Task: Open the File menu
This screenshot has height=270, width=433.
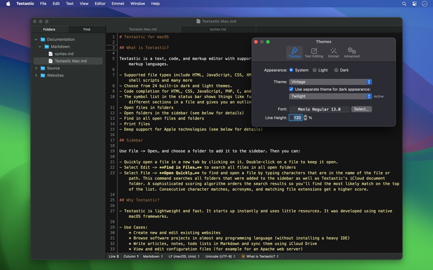Action: tap(43, 4)
